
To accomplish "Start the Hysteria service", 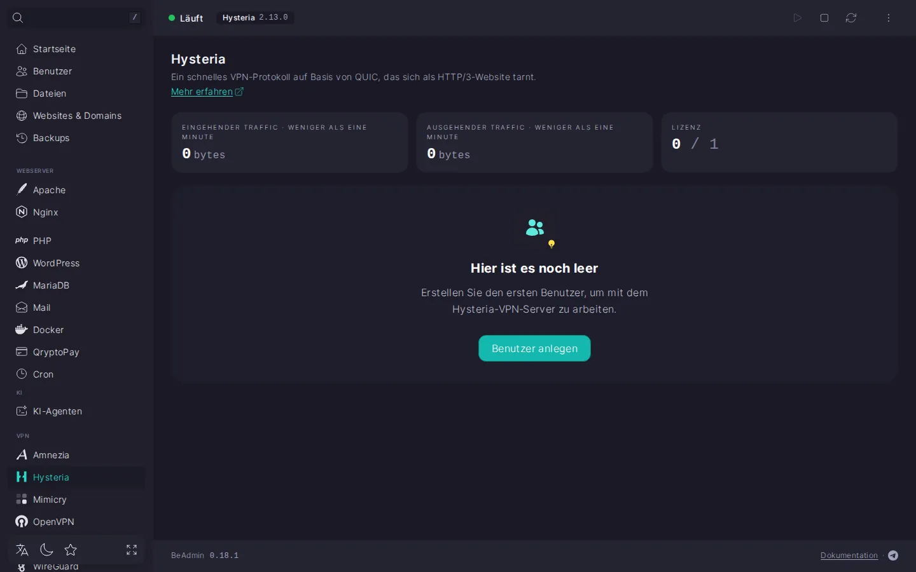I will point(798,18).
